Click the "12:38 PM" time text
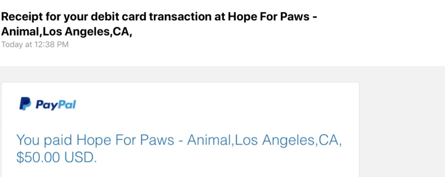 (x=51, y=44)
